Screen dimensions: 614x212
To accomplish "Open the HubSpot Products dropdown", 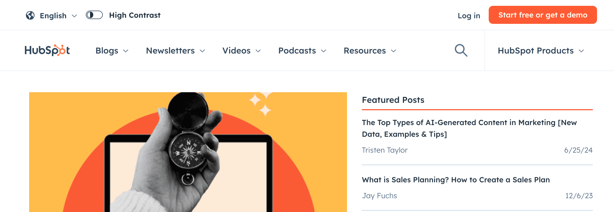I will [x=541, y=51].
